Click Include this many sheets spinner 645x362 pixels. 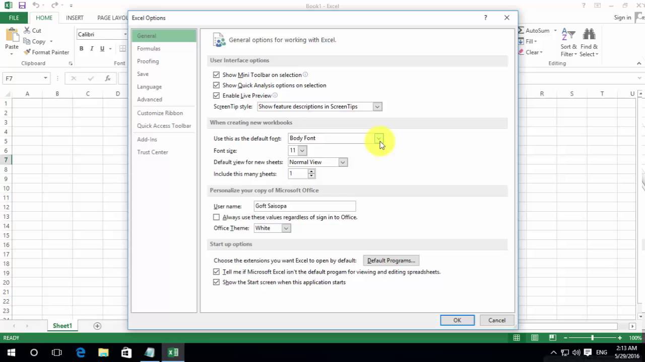(x=311, y=173)
